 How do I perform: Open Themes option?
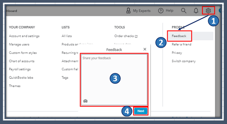(x=15, y=86)
